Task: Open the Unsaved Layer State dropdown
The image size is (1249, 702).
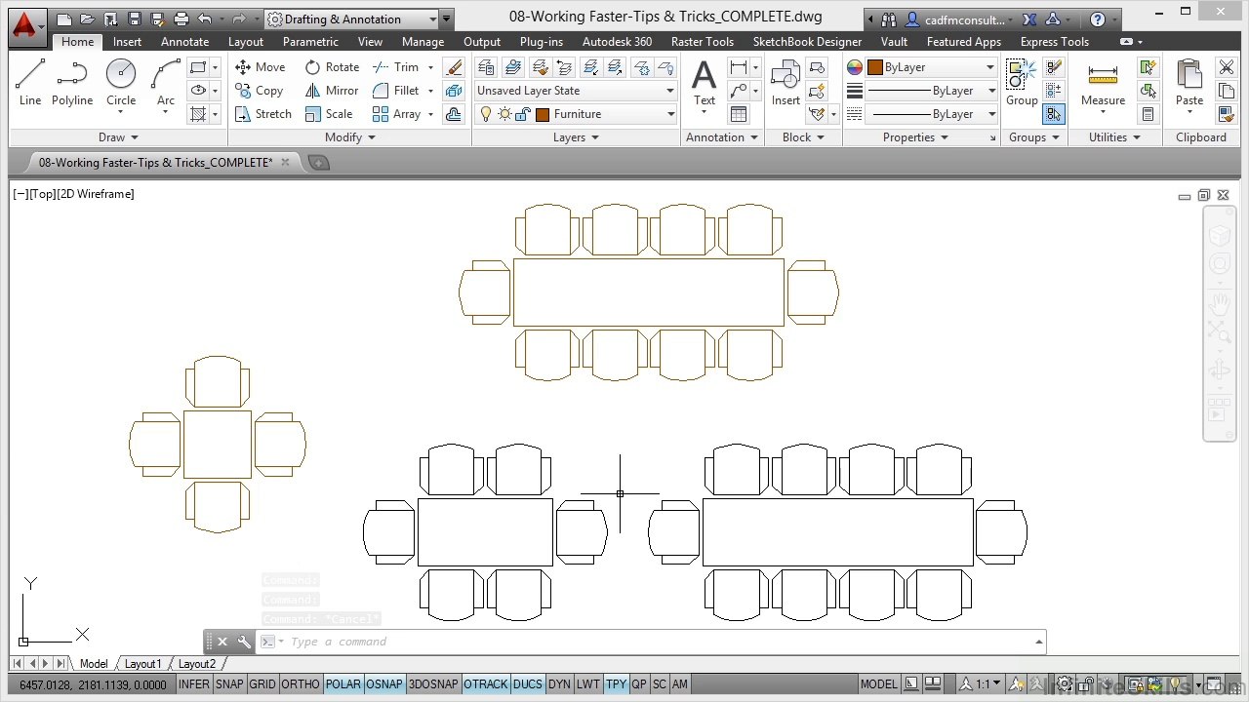Action: 576,91
